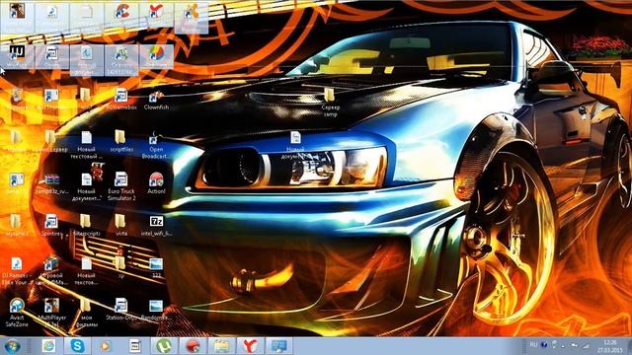Viewport: 632px width, 355px height.
Task: Select Новый текстовый file beside scriptfiles folder
Action: point(86,145)
